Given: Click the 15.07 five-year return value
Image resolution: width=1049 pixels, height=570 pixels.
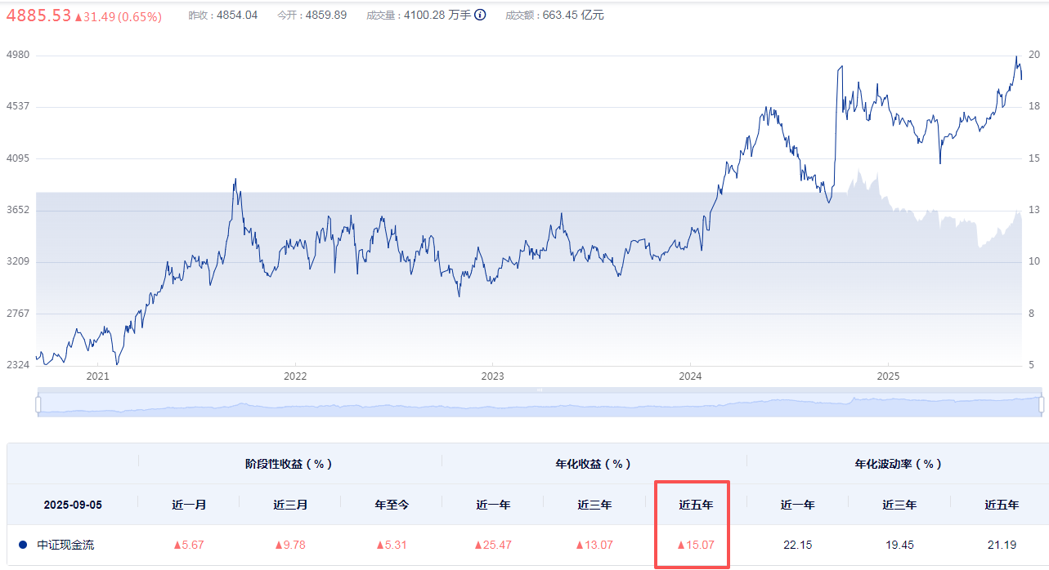Looking at the screenshot, I should coord(696,545).
